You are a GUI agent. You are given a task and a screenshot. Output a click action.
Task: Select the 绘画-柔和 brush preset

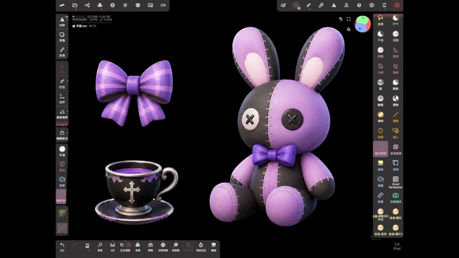pos(381,229)
